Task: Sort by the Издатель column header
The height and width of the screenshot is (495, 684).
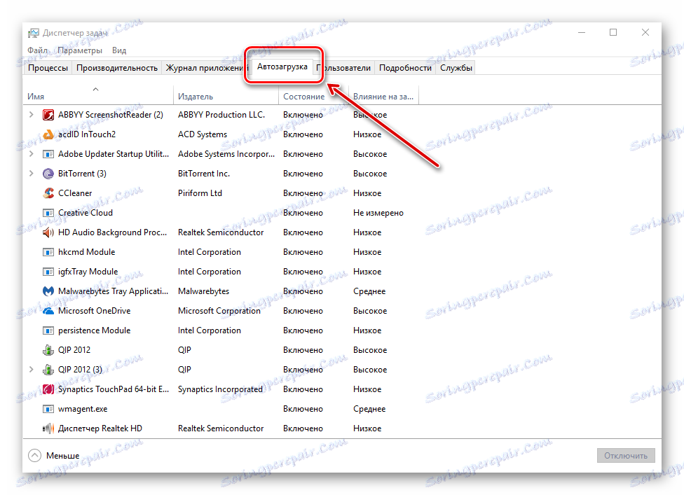Action: click(x=226, y=97)
